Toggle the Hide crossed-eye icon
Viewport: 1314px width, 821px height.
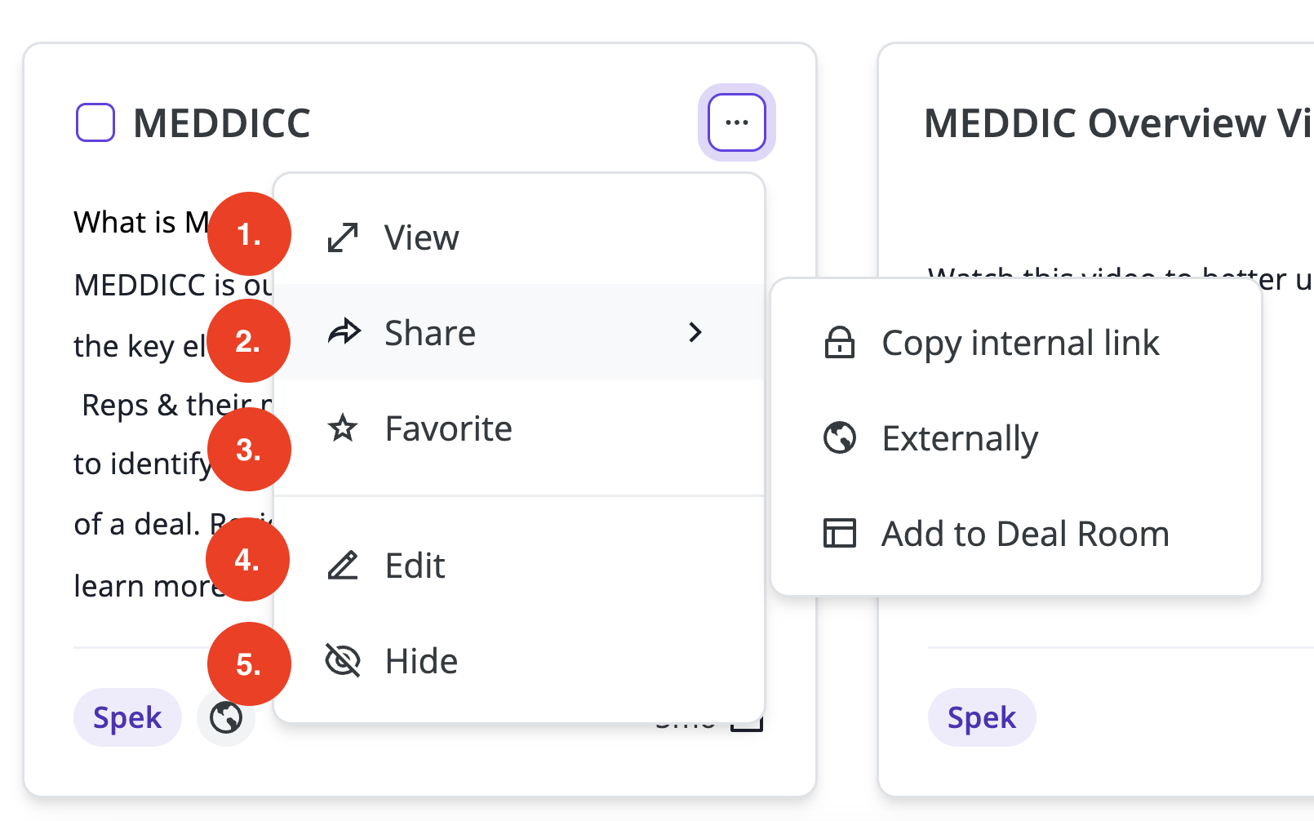pyautogui.click(x=343, y=660)
